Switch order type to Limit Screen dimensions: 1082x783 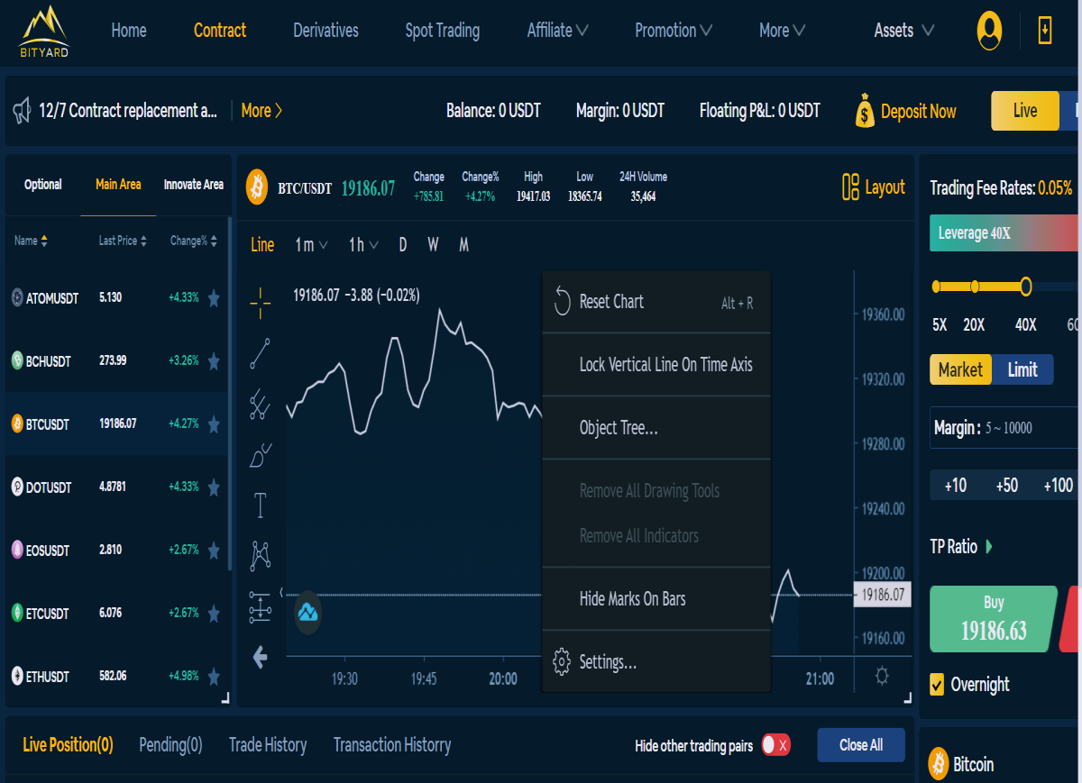1022,369
